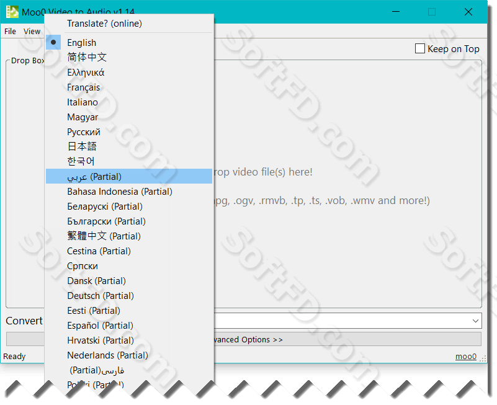Screen dimensions: 497x405
Task: Select Српски language
Action: 129,265
